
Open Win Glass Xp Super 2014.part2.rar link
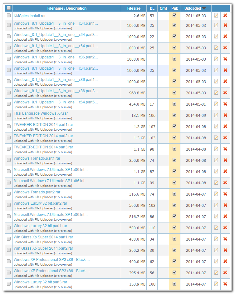pyautogui.click(x=43, y=248)
